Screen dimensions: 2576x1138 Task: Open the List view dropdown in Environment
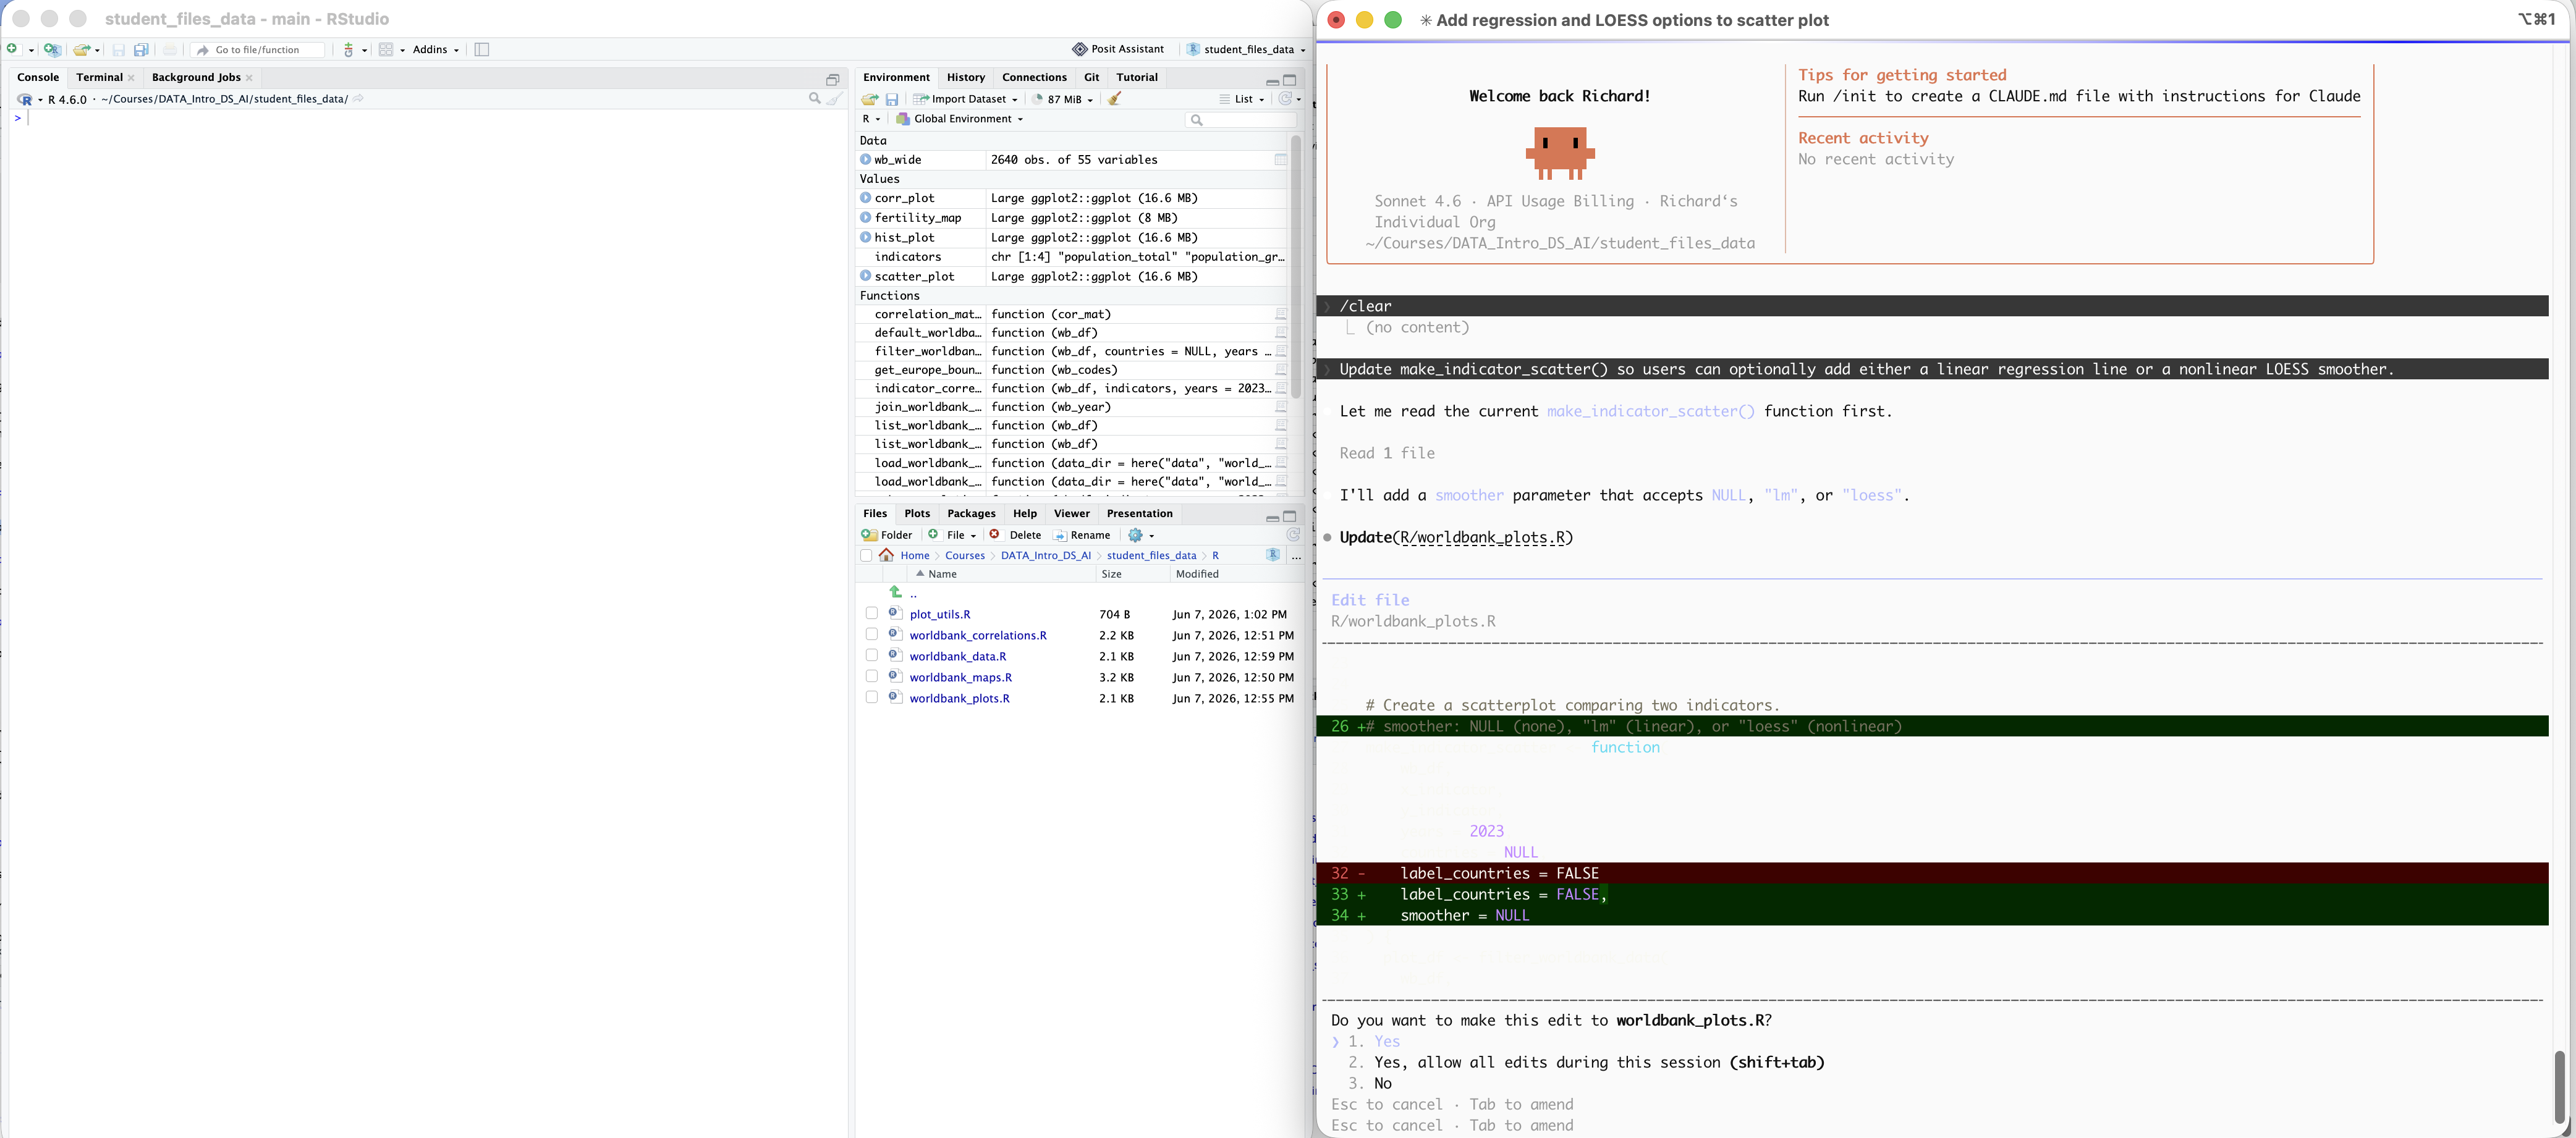pyautogui.click(x=1242, y=99)
